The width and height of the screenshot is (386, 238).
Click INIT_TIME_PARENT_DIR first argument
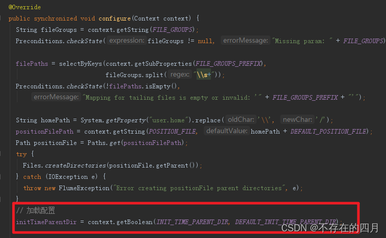192,222
